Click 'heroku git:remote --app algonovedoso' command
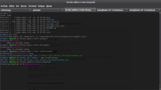This screenshot has height=90, width=161. pos(39,58)
